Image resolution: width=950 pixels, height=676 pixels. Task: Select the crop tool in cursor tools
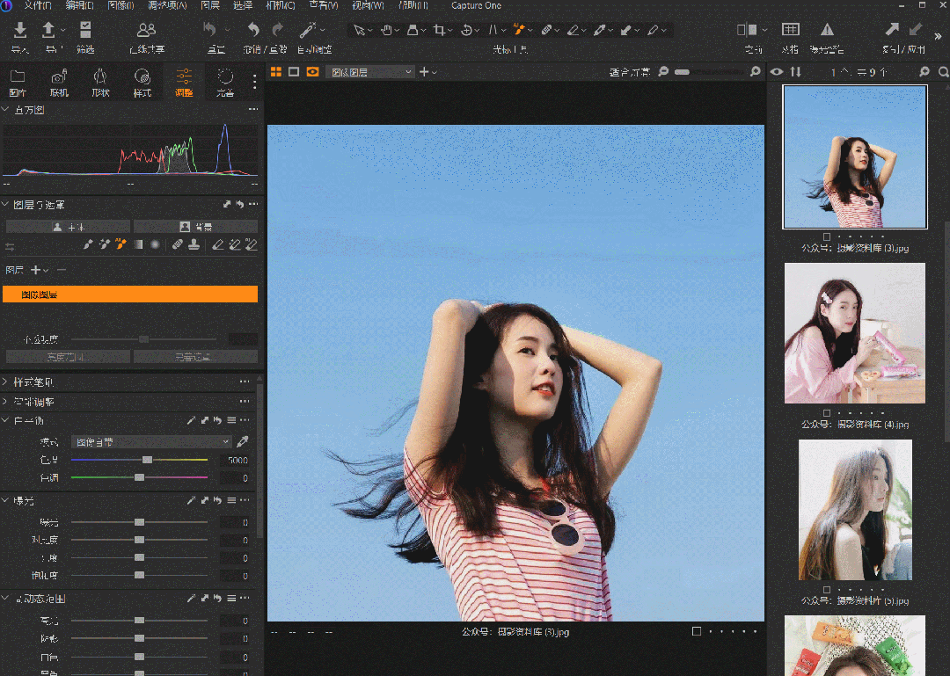point(439,30)
